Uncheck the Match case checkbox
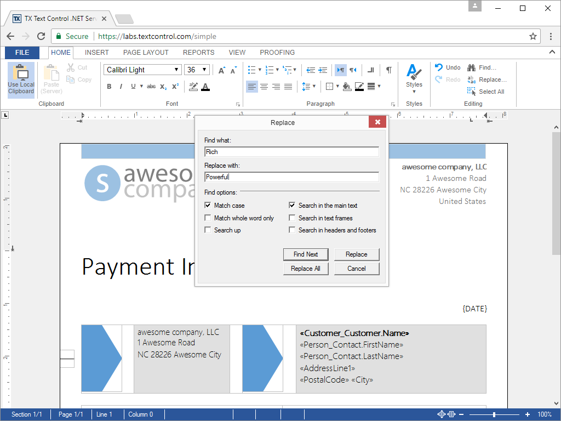The image size is (561, 421). 208,206
